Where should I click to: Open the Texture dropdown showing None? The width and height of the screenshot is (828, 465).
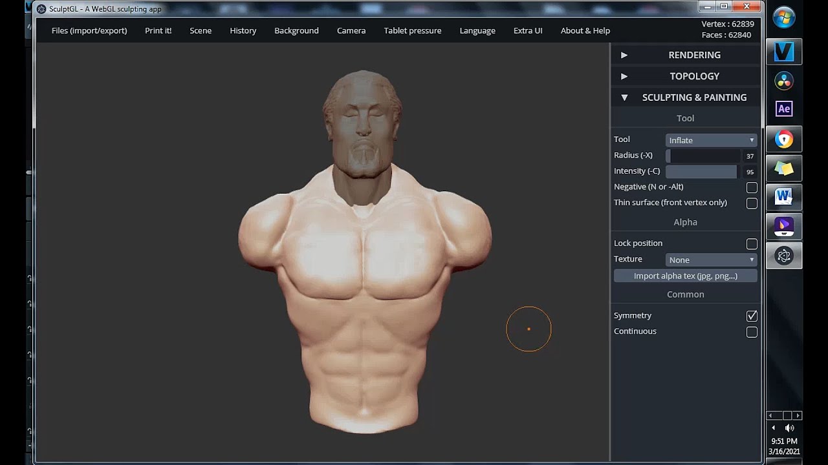[x=711, y=260]
